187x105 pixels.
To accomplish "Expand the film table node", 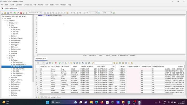I will (x=12, y=34).
